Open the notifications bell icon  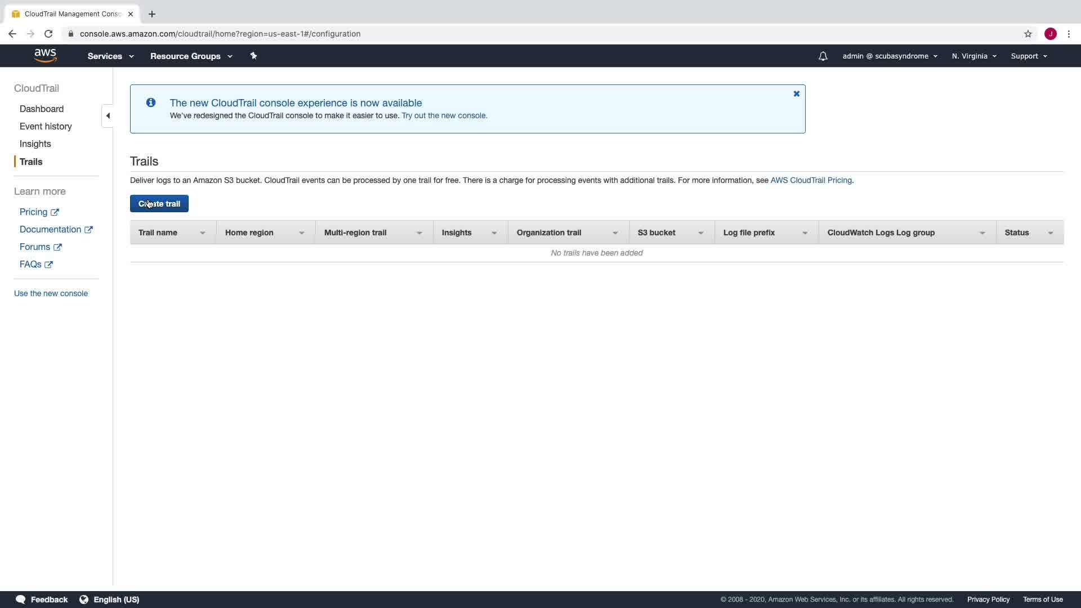[x=823, y=56]
